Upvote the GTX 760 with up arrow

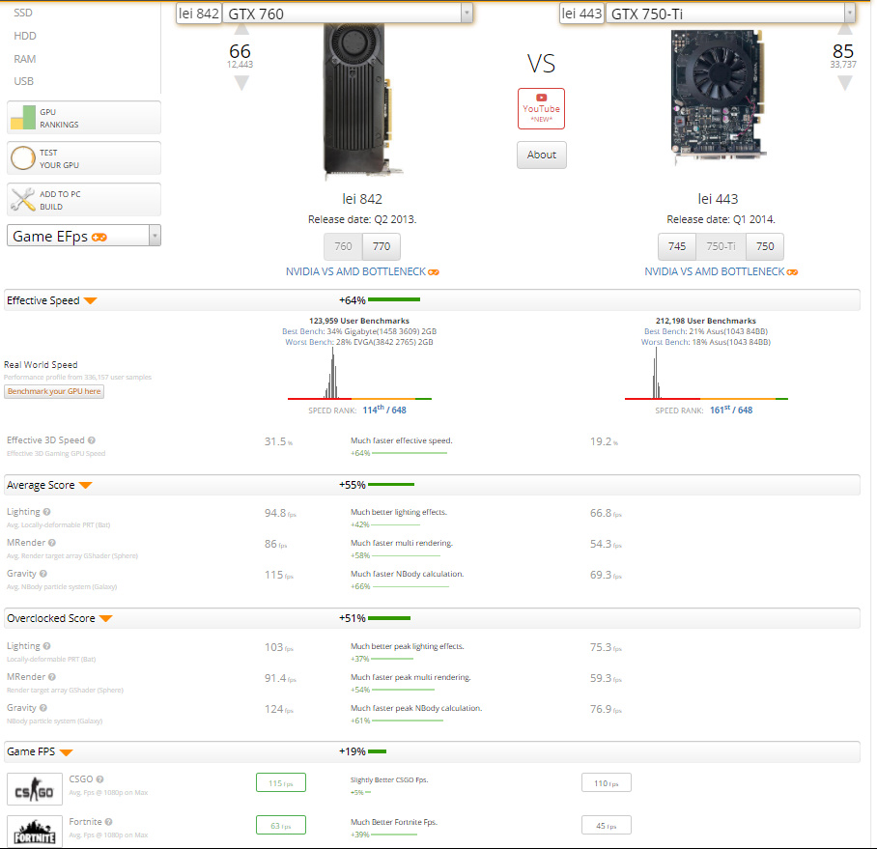click(241, 30)
